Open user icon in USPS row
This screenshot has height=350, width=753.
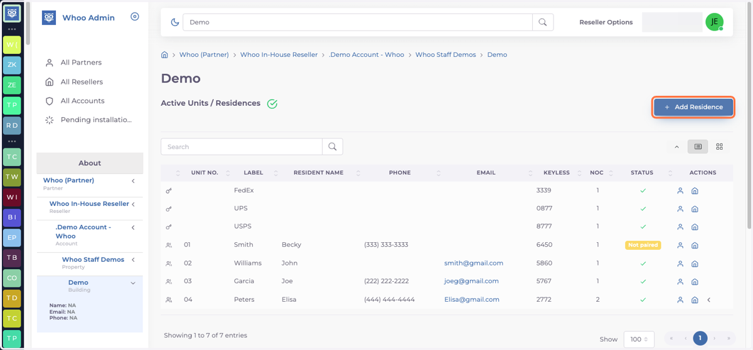coord(680,227)
